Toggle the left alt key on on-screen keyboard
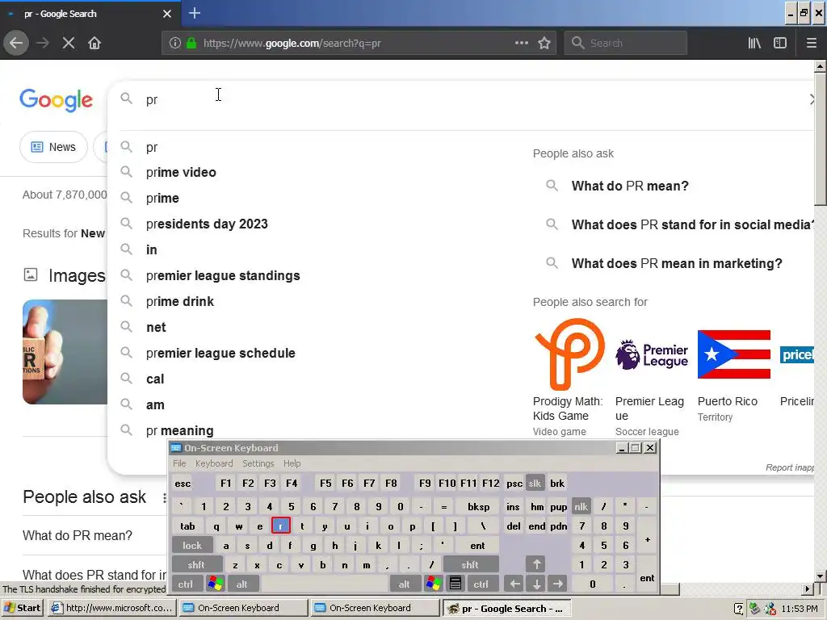The width and height of the screenshot is (827, 620). pyautogui.click(x=241, y=584)
